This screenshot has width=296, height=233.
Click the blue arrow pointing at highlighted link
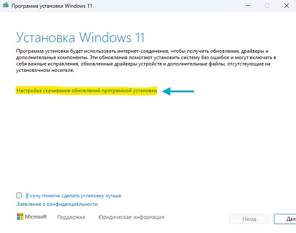pos(178,91)
